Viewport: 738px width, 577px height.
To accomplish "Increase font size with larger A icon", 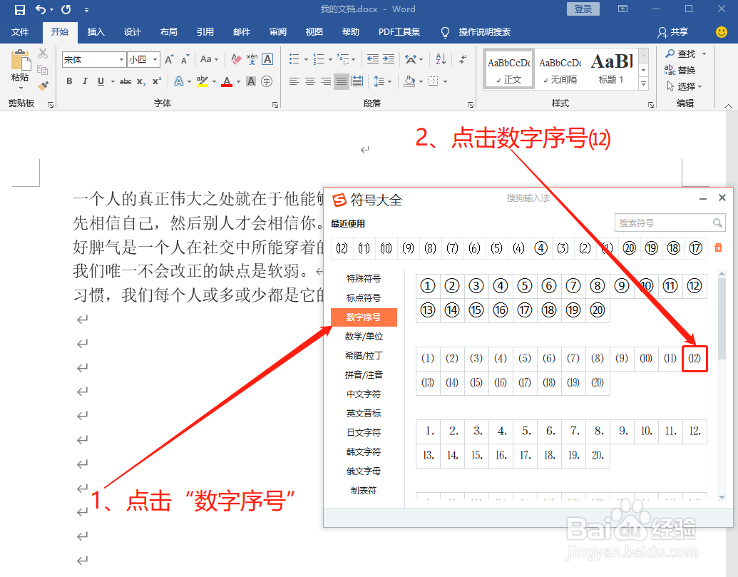I will click(x=169, y=59).
